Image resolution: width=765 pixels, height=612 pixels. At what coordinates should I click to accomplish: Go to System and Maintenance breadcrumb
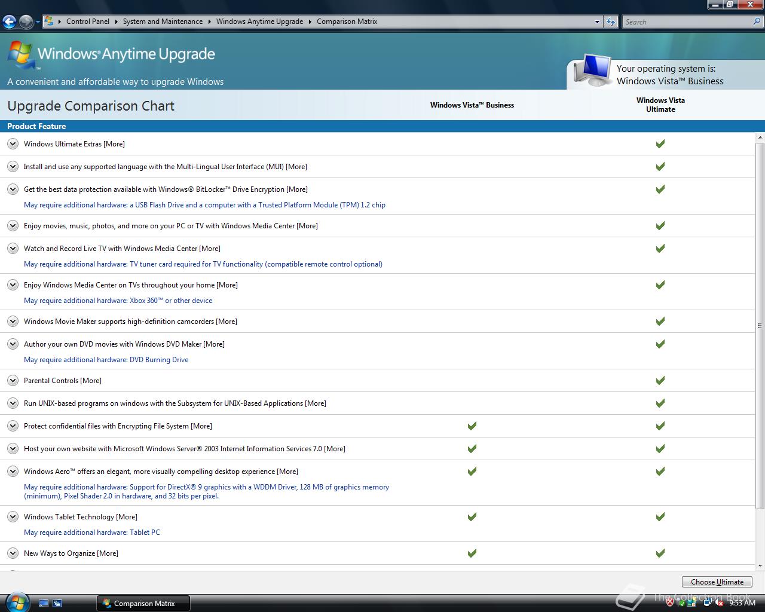click(163, 22)
